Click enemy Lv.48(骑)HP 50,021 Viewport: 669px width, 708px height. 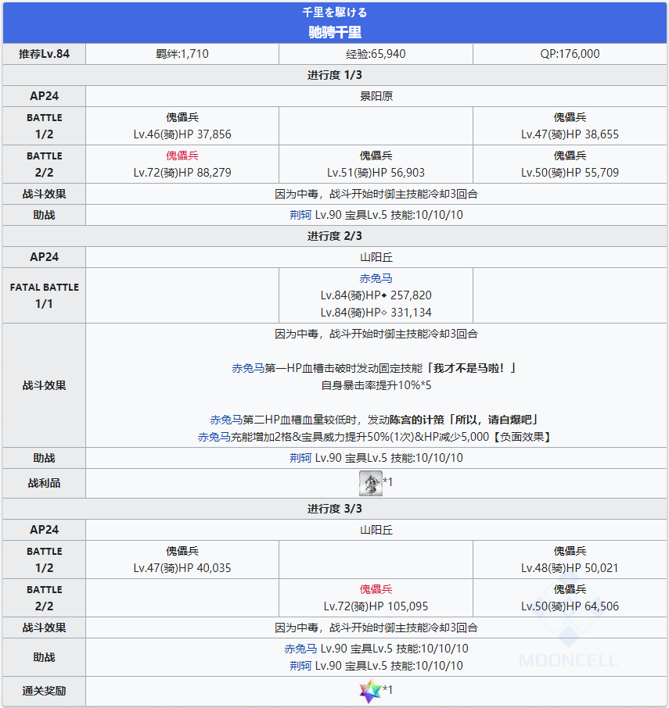570,568
